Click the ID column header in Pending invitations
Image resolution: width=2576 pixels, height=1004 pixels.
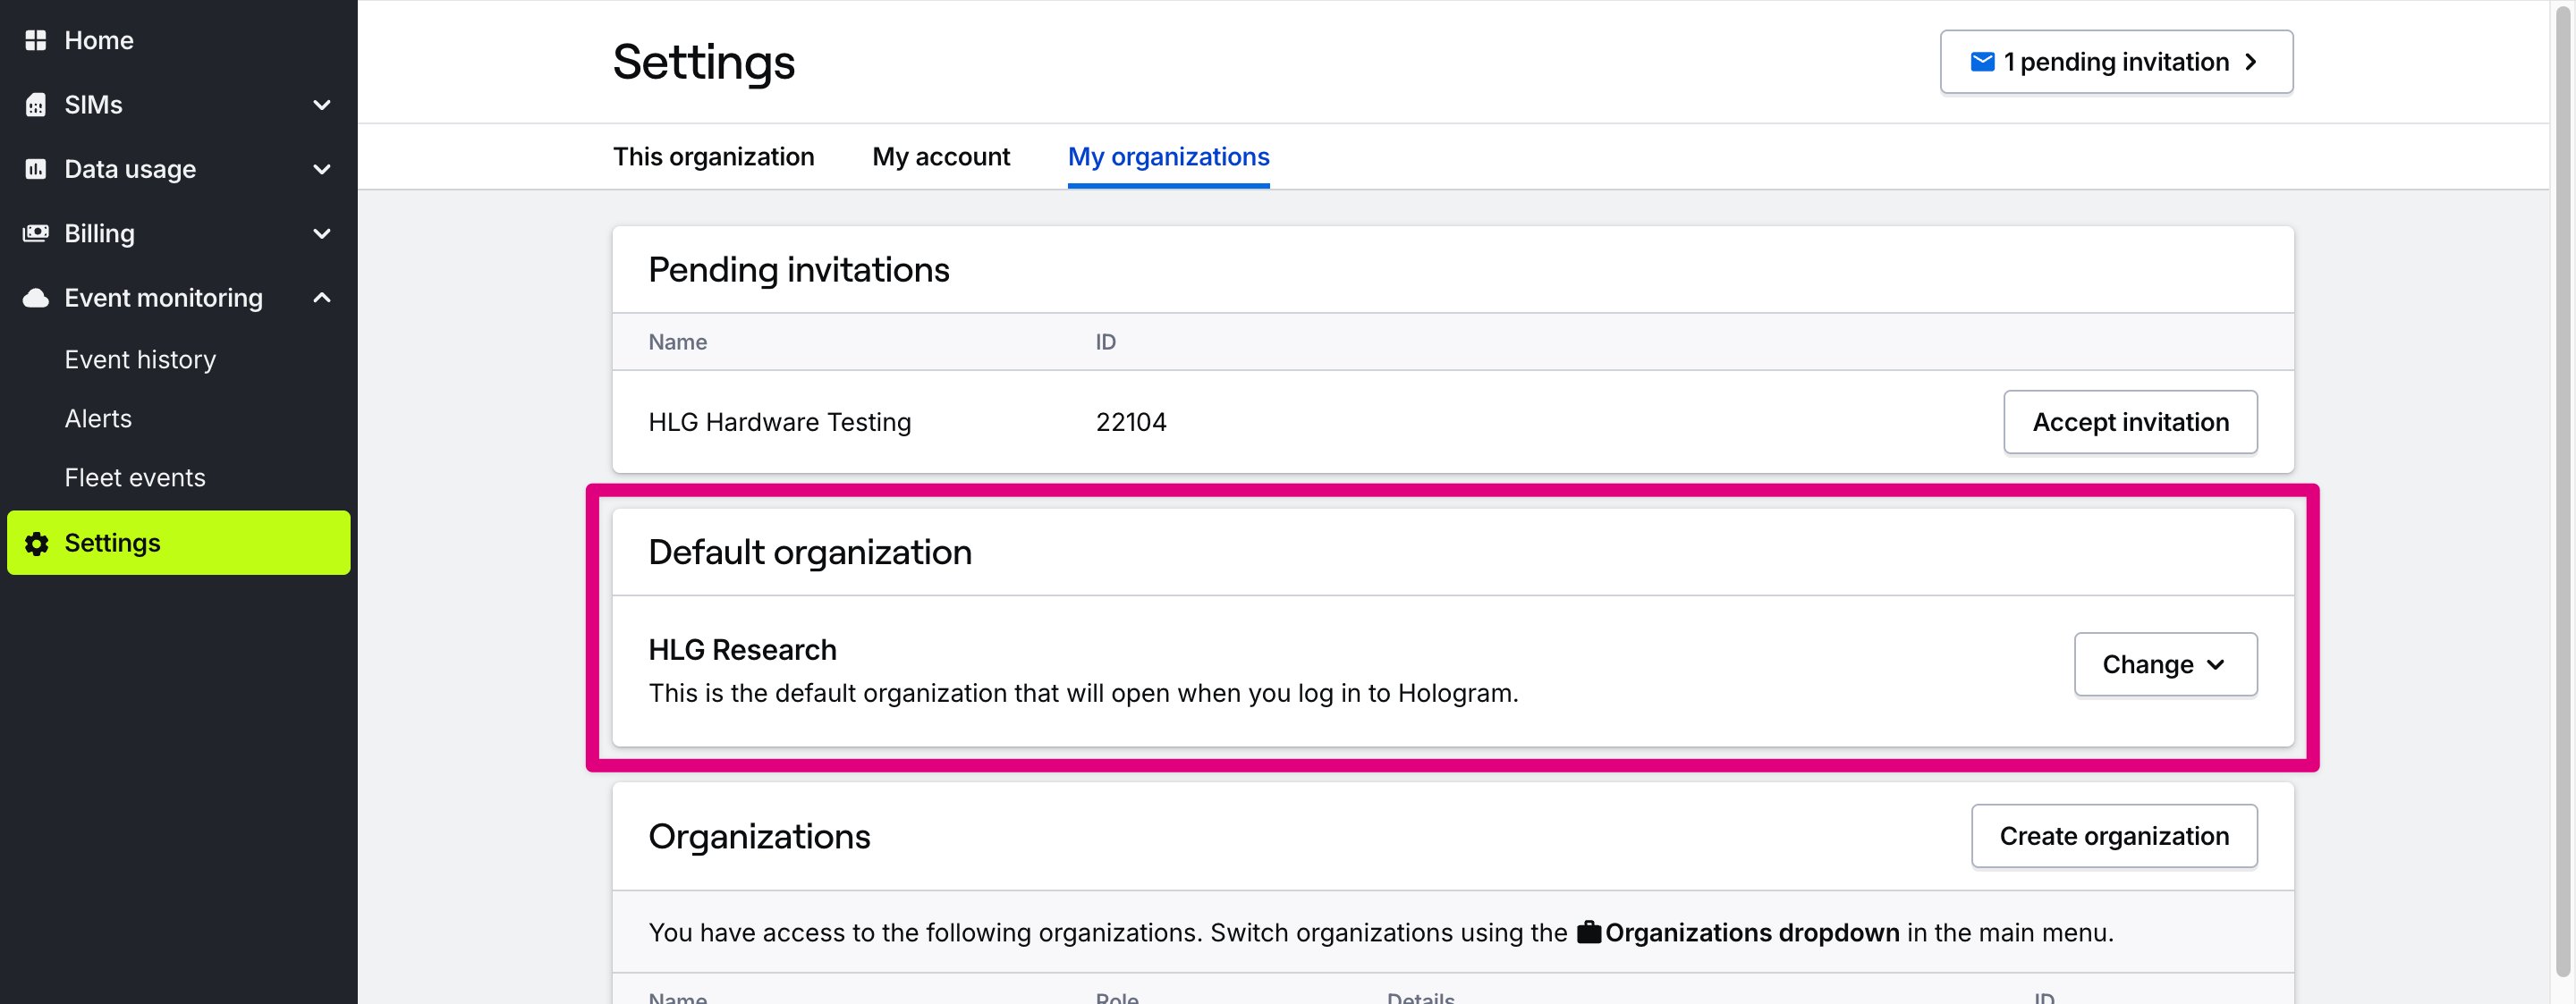click(1105, 342)
